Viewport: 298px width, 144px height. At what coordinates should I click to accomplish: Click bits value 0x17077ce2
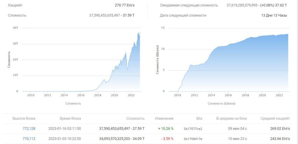[193, 129]
